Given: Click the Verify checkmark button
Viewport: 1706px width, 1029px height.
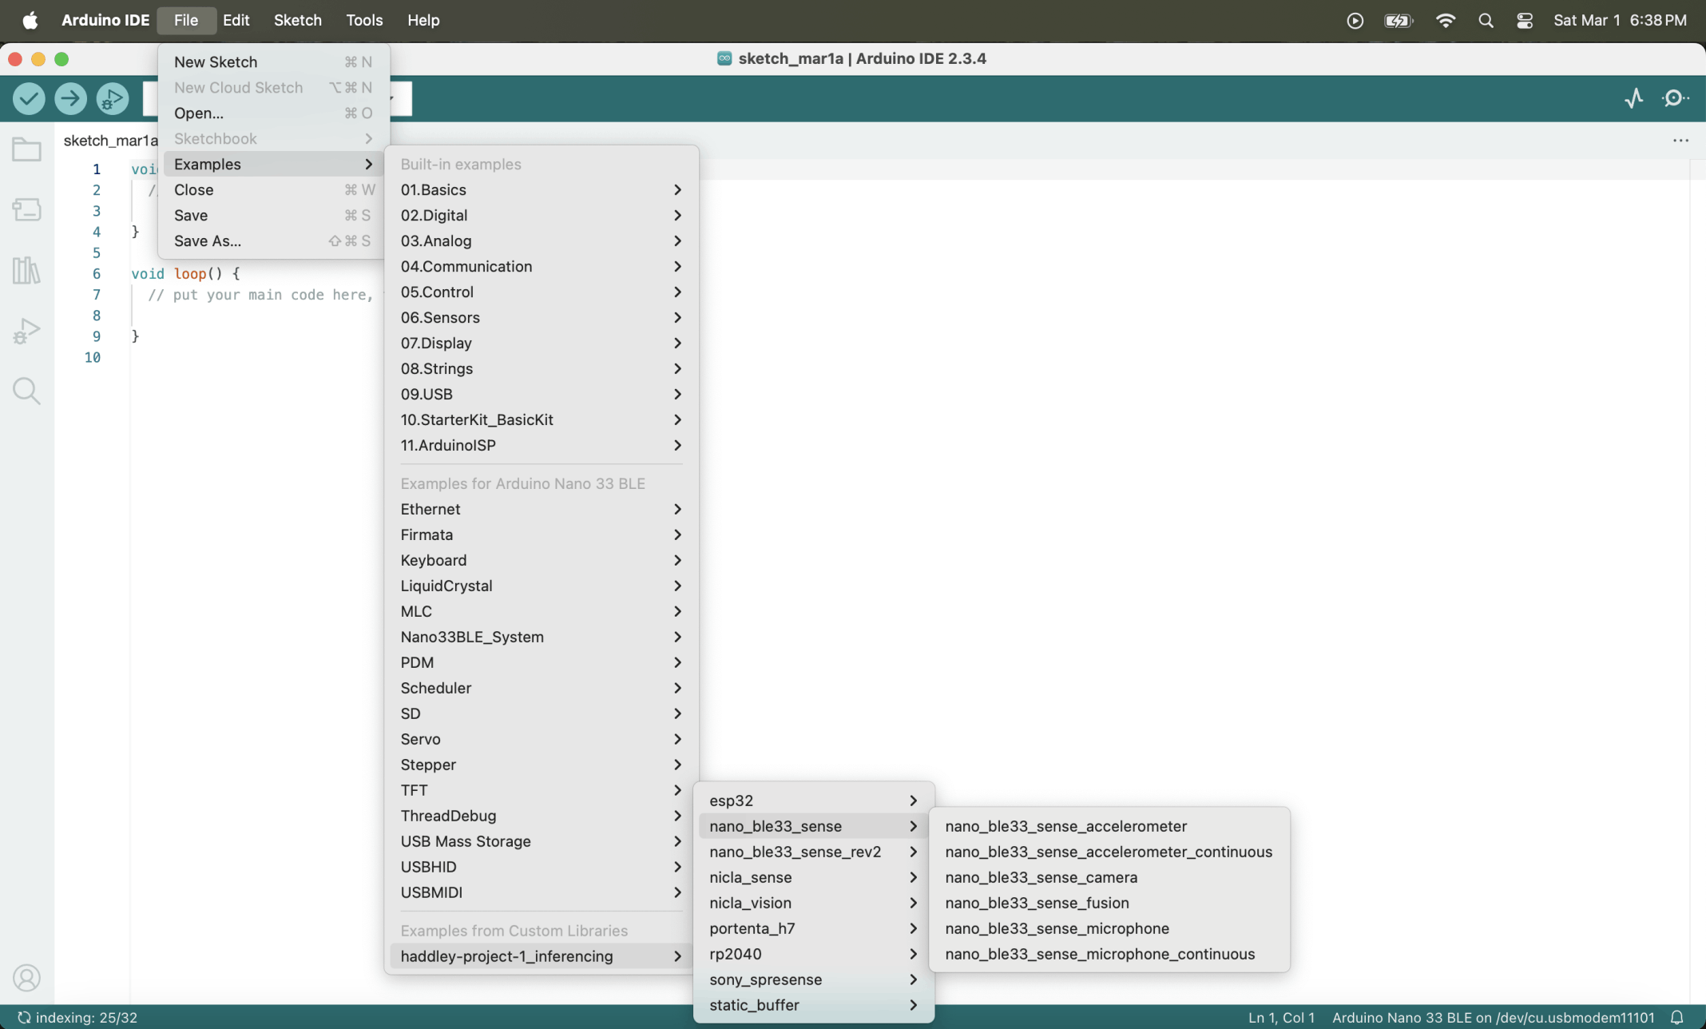Looking at the screenshot, I should (29, 98).
